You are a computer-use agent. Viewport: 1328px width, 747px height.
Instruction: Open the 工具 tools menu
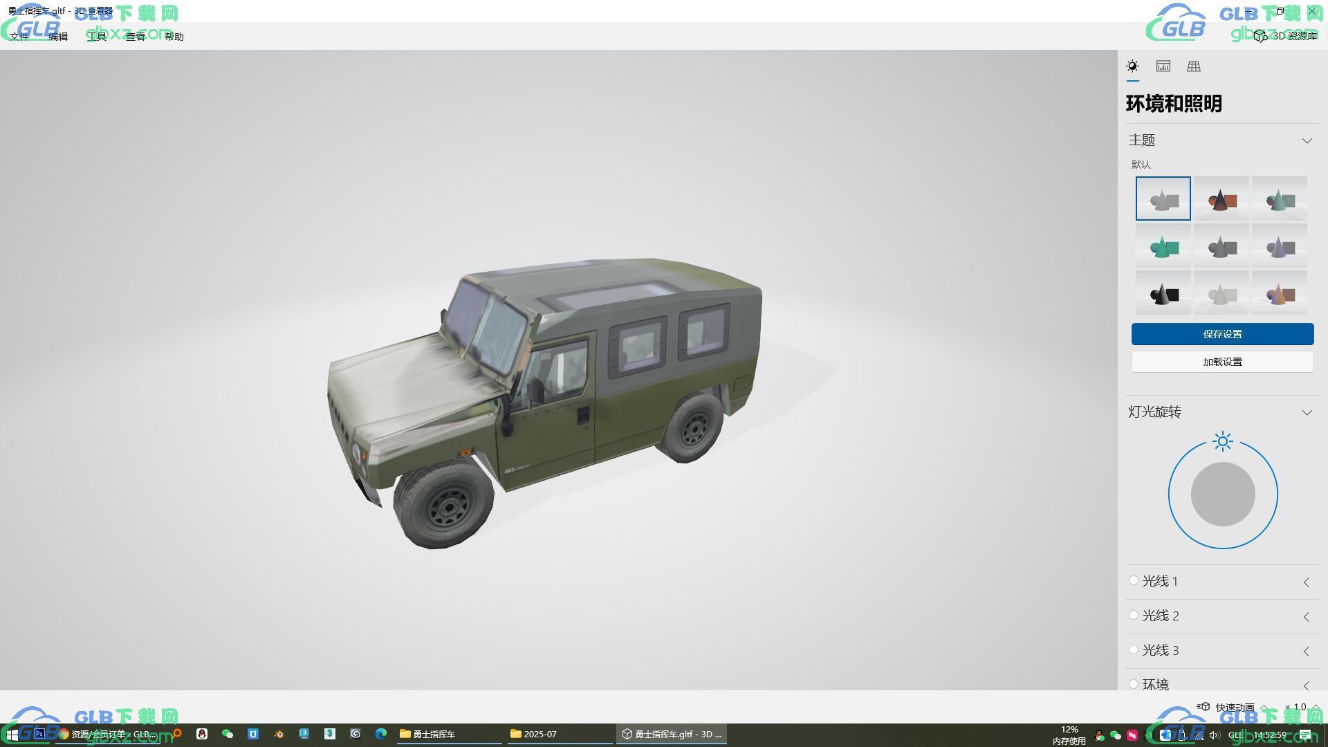tap(97, 37)
